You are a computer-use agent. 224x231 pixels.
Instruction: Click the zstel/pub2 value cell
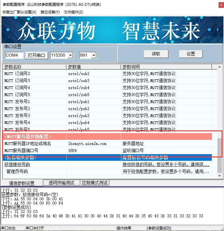click(x=94, y=109)
